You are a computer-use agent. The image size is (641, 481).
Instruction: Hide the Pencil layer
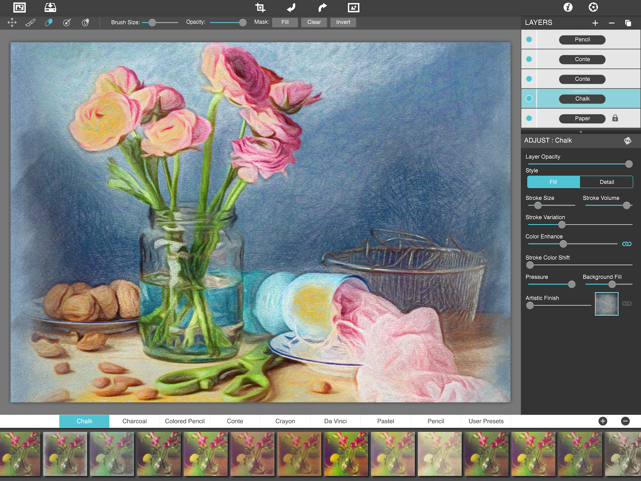click(529, 39)
